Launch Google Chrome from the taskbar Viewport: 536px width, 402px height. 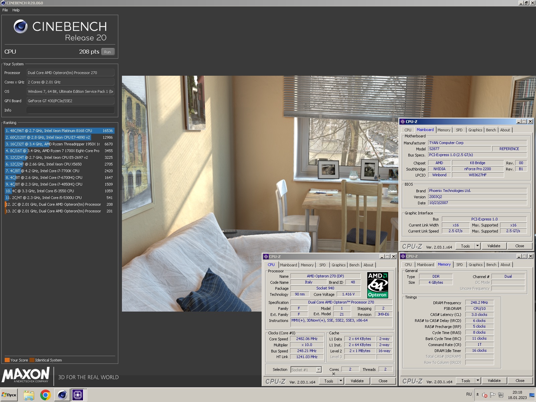[46, 395]
